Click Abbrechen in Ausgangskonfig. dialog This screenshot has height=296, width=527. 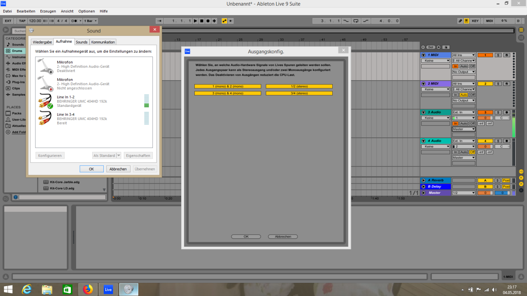point(283,236)
